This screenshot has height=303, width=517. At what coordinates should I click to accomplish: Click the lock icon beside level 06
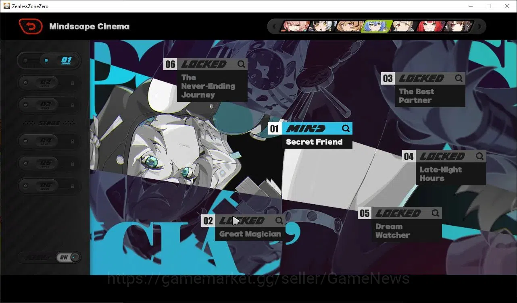73,186
